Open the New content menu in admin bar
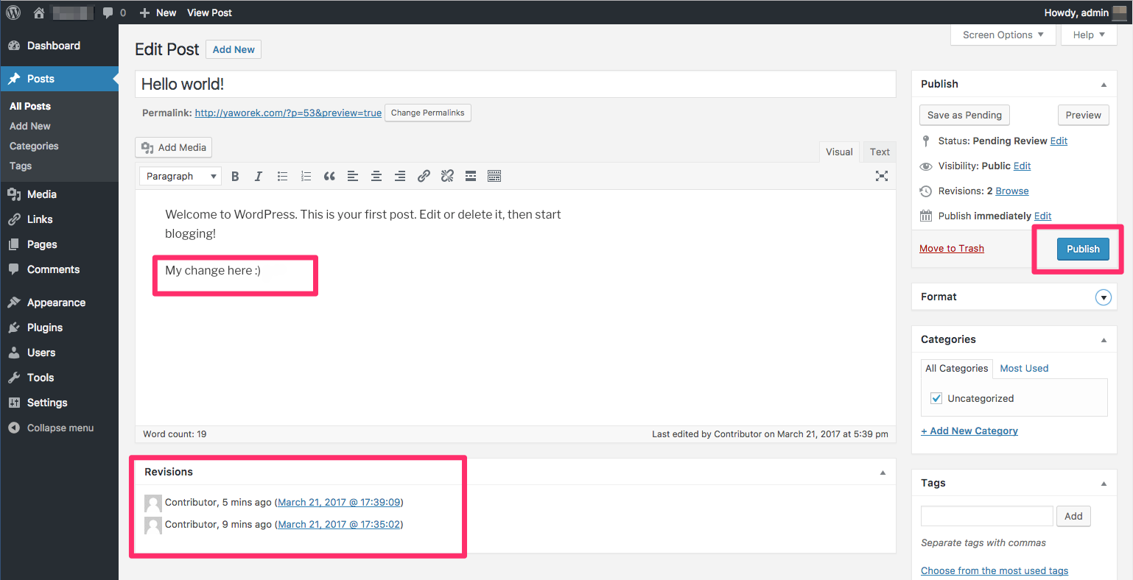The image size is (1133, 580). pos(158,13)
